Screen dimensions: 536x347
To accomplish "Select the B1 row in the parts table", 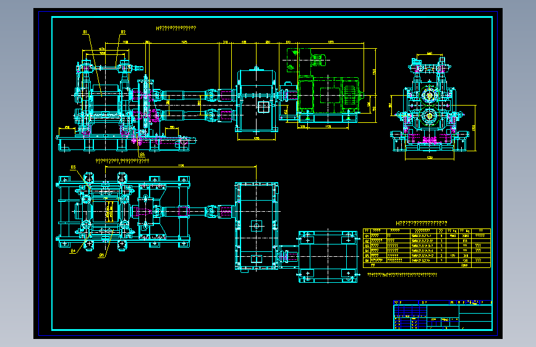I will pos(427,236).
